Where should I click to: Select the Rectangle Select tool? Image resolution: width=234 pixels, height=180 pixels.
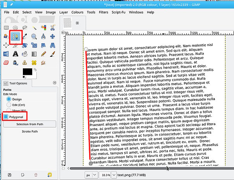[x=6, y=28]
